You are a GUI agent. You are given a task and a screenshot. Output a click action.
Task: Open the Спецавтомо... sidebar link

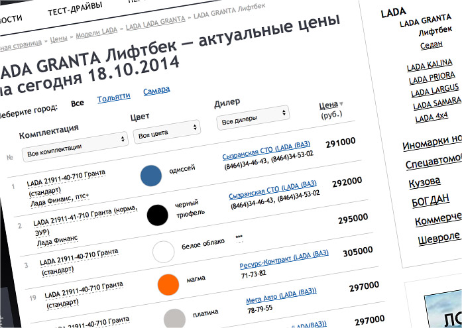click(x=433, y=162)
